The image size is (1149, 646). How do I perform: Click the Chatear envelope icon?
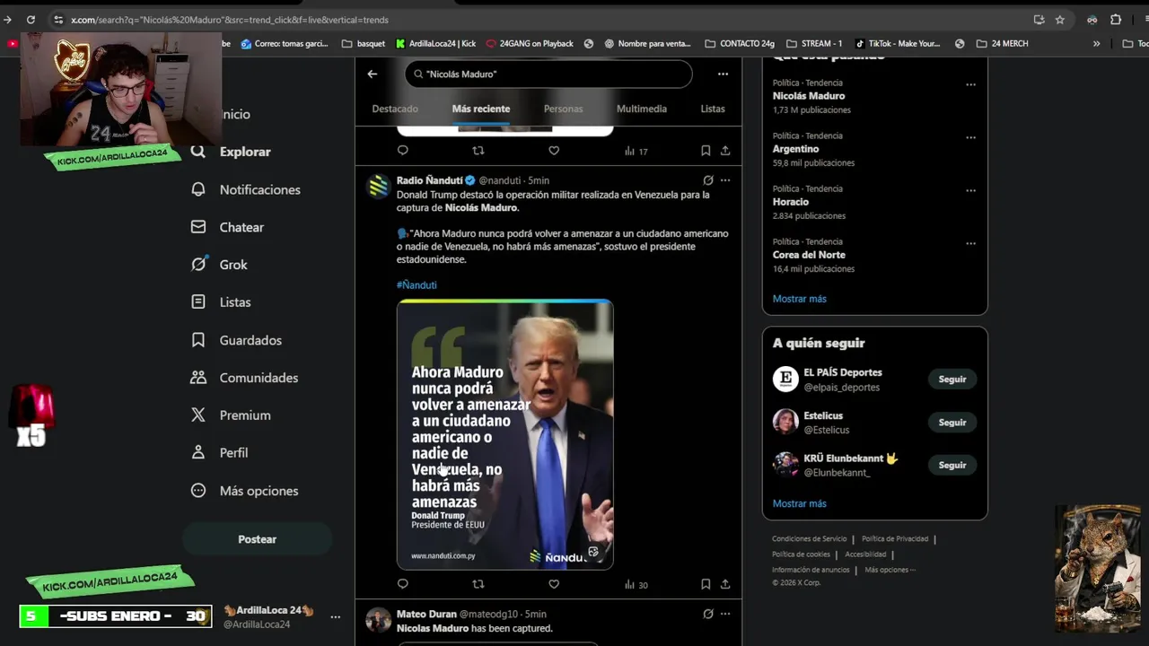(x=198, y=227)
